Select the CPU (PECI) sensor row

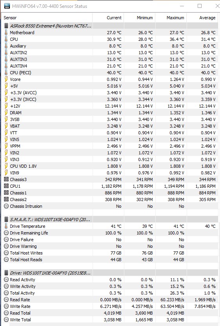[110, 73]
